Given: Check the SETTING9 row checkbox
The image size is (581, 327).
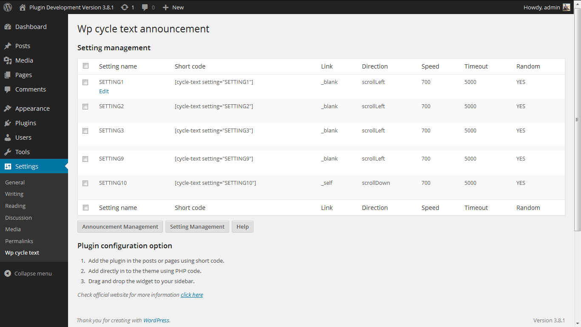Looking at the screenshot, I should tap(85, 159).
